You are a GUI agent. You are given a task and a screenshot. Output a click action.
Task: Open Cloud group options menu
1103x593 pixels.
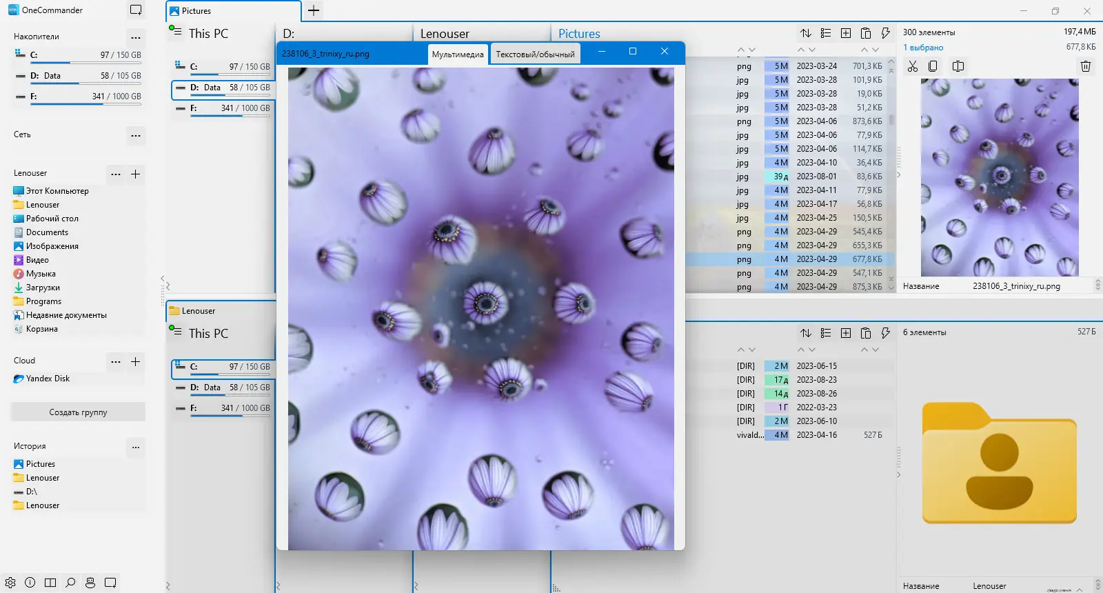[x=116, y=361]
